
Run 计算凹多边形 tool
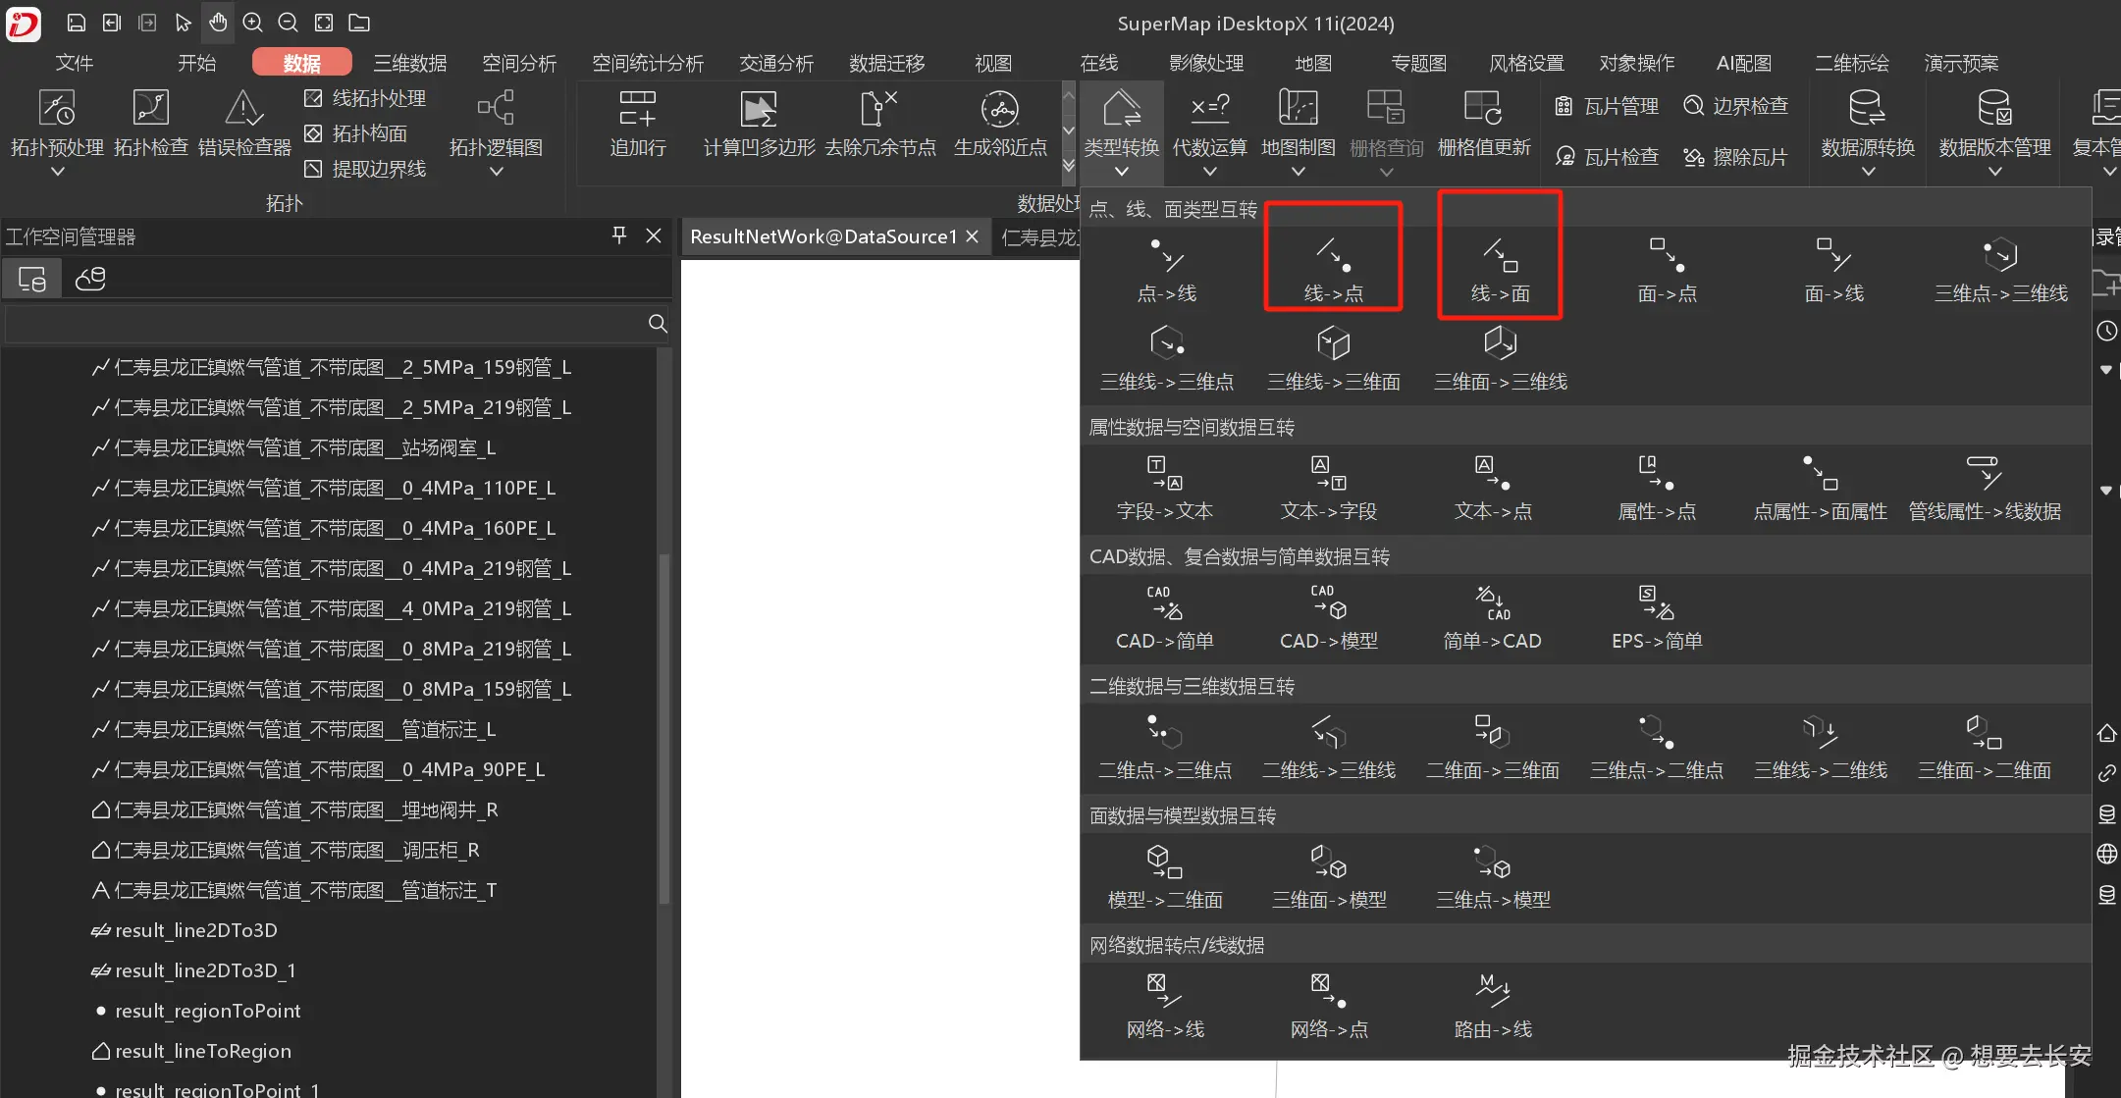click(759, 123)
